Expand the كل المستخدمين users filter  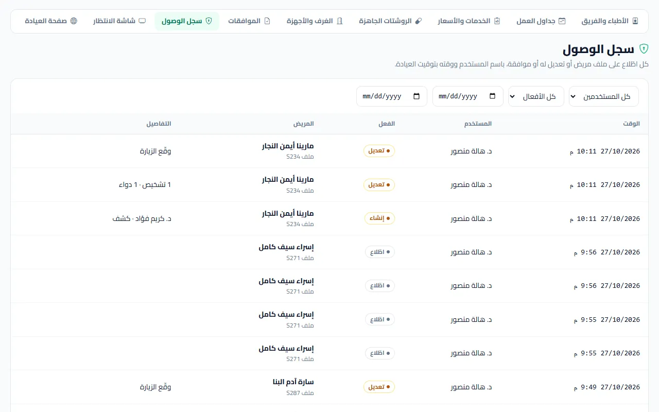coord(604,96)
